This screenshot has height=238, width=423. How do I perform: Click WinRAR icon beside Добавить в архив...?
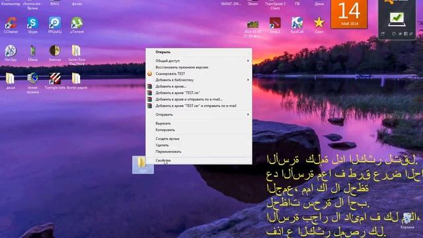150,87
